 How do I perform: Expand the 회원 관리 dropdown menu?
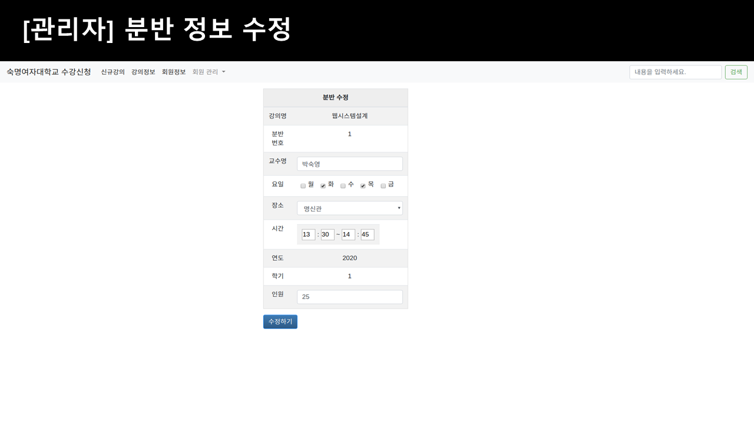[x=207, y=72]
